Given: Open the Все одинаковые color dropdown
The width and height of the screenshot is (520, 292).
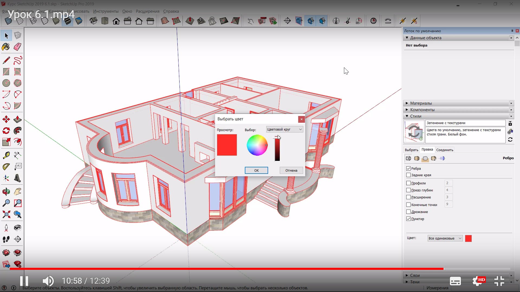Looking at the screenshot, I should click(445, 238).
